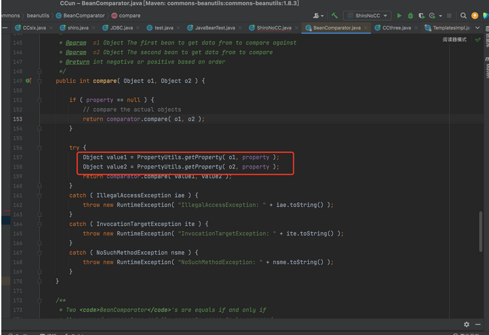The width and height of the screenshot is (489, 335).
Task: Switch to the CCthree.java tab
Action: [396, 28]
